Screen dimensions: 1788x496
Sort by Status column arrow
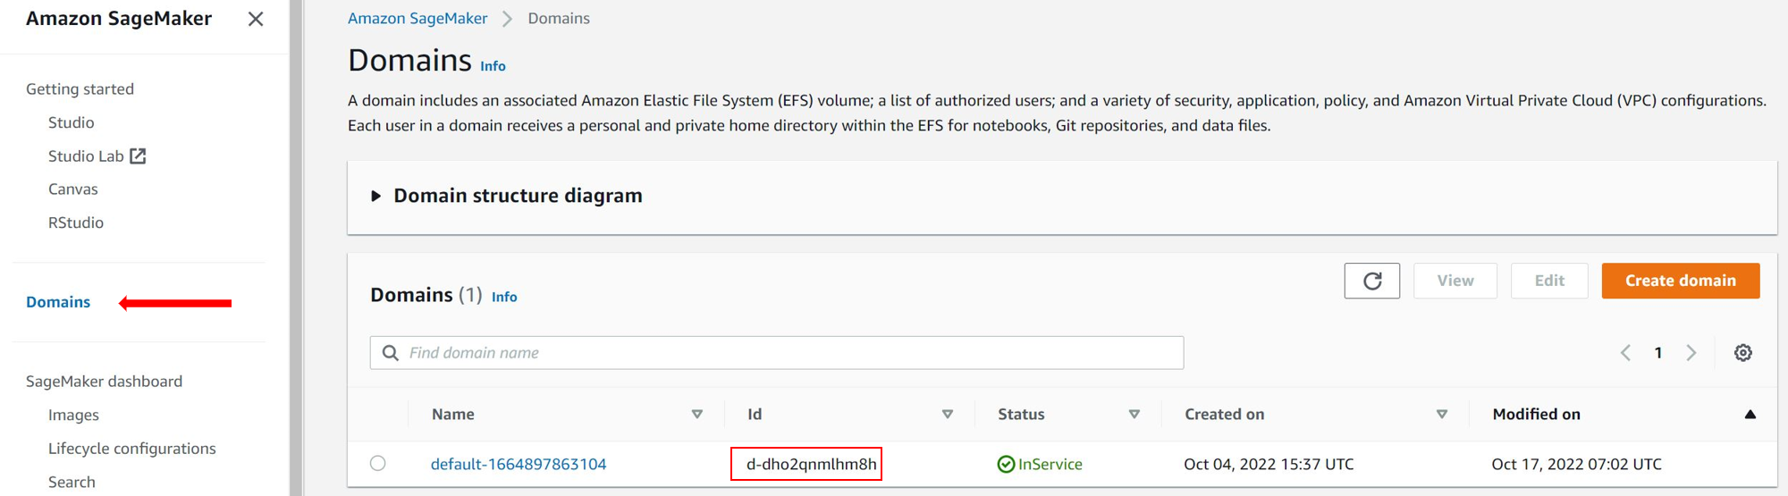point(1134,415)
